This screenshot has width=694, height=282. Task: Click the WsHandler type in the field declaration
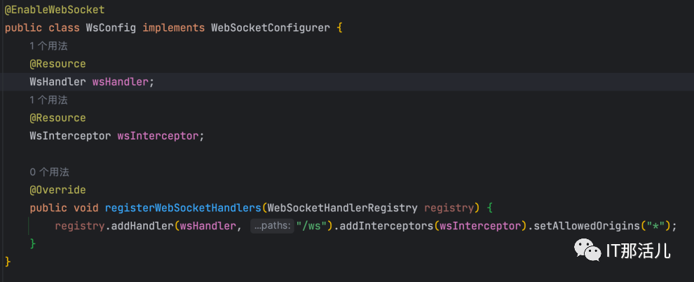(57, 82)
